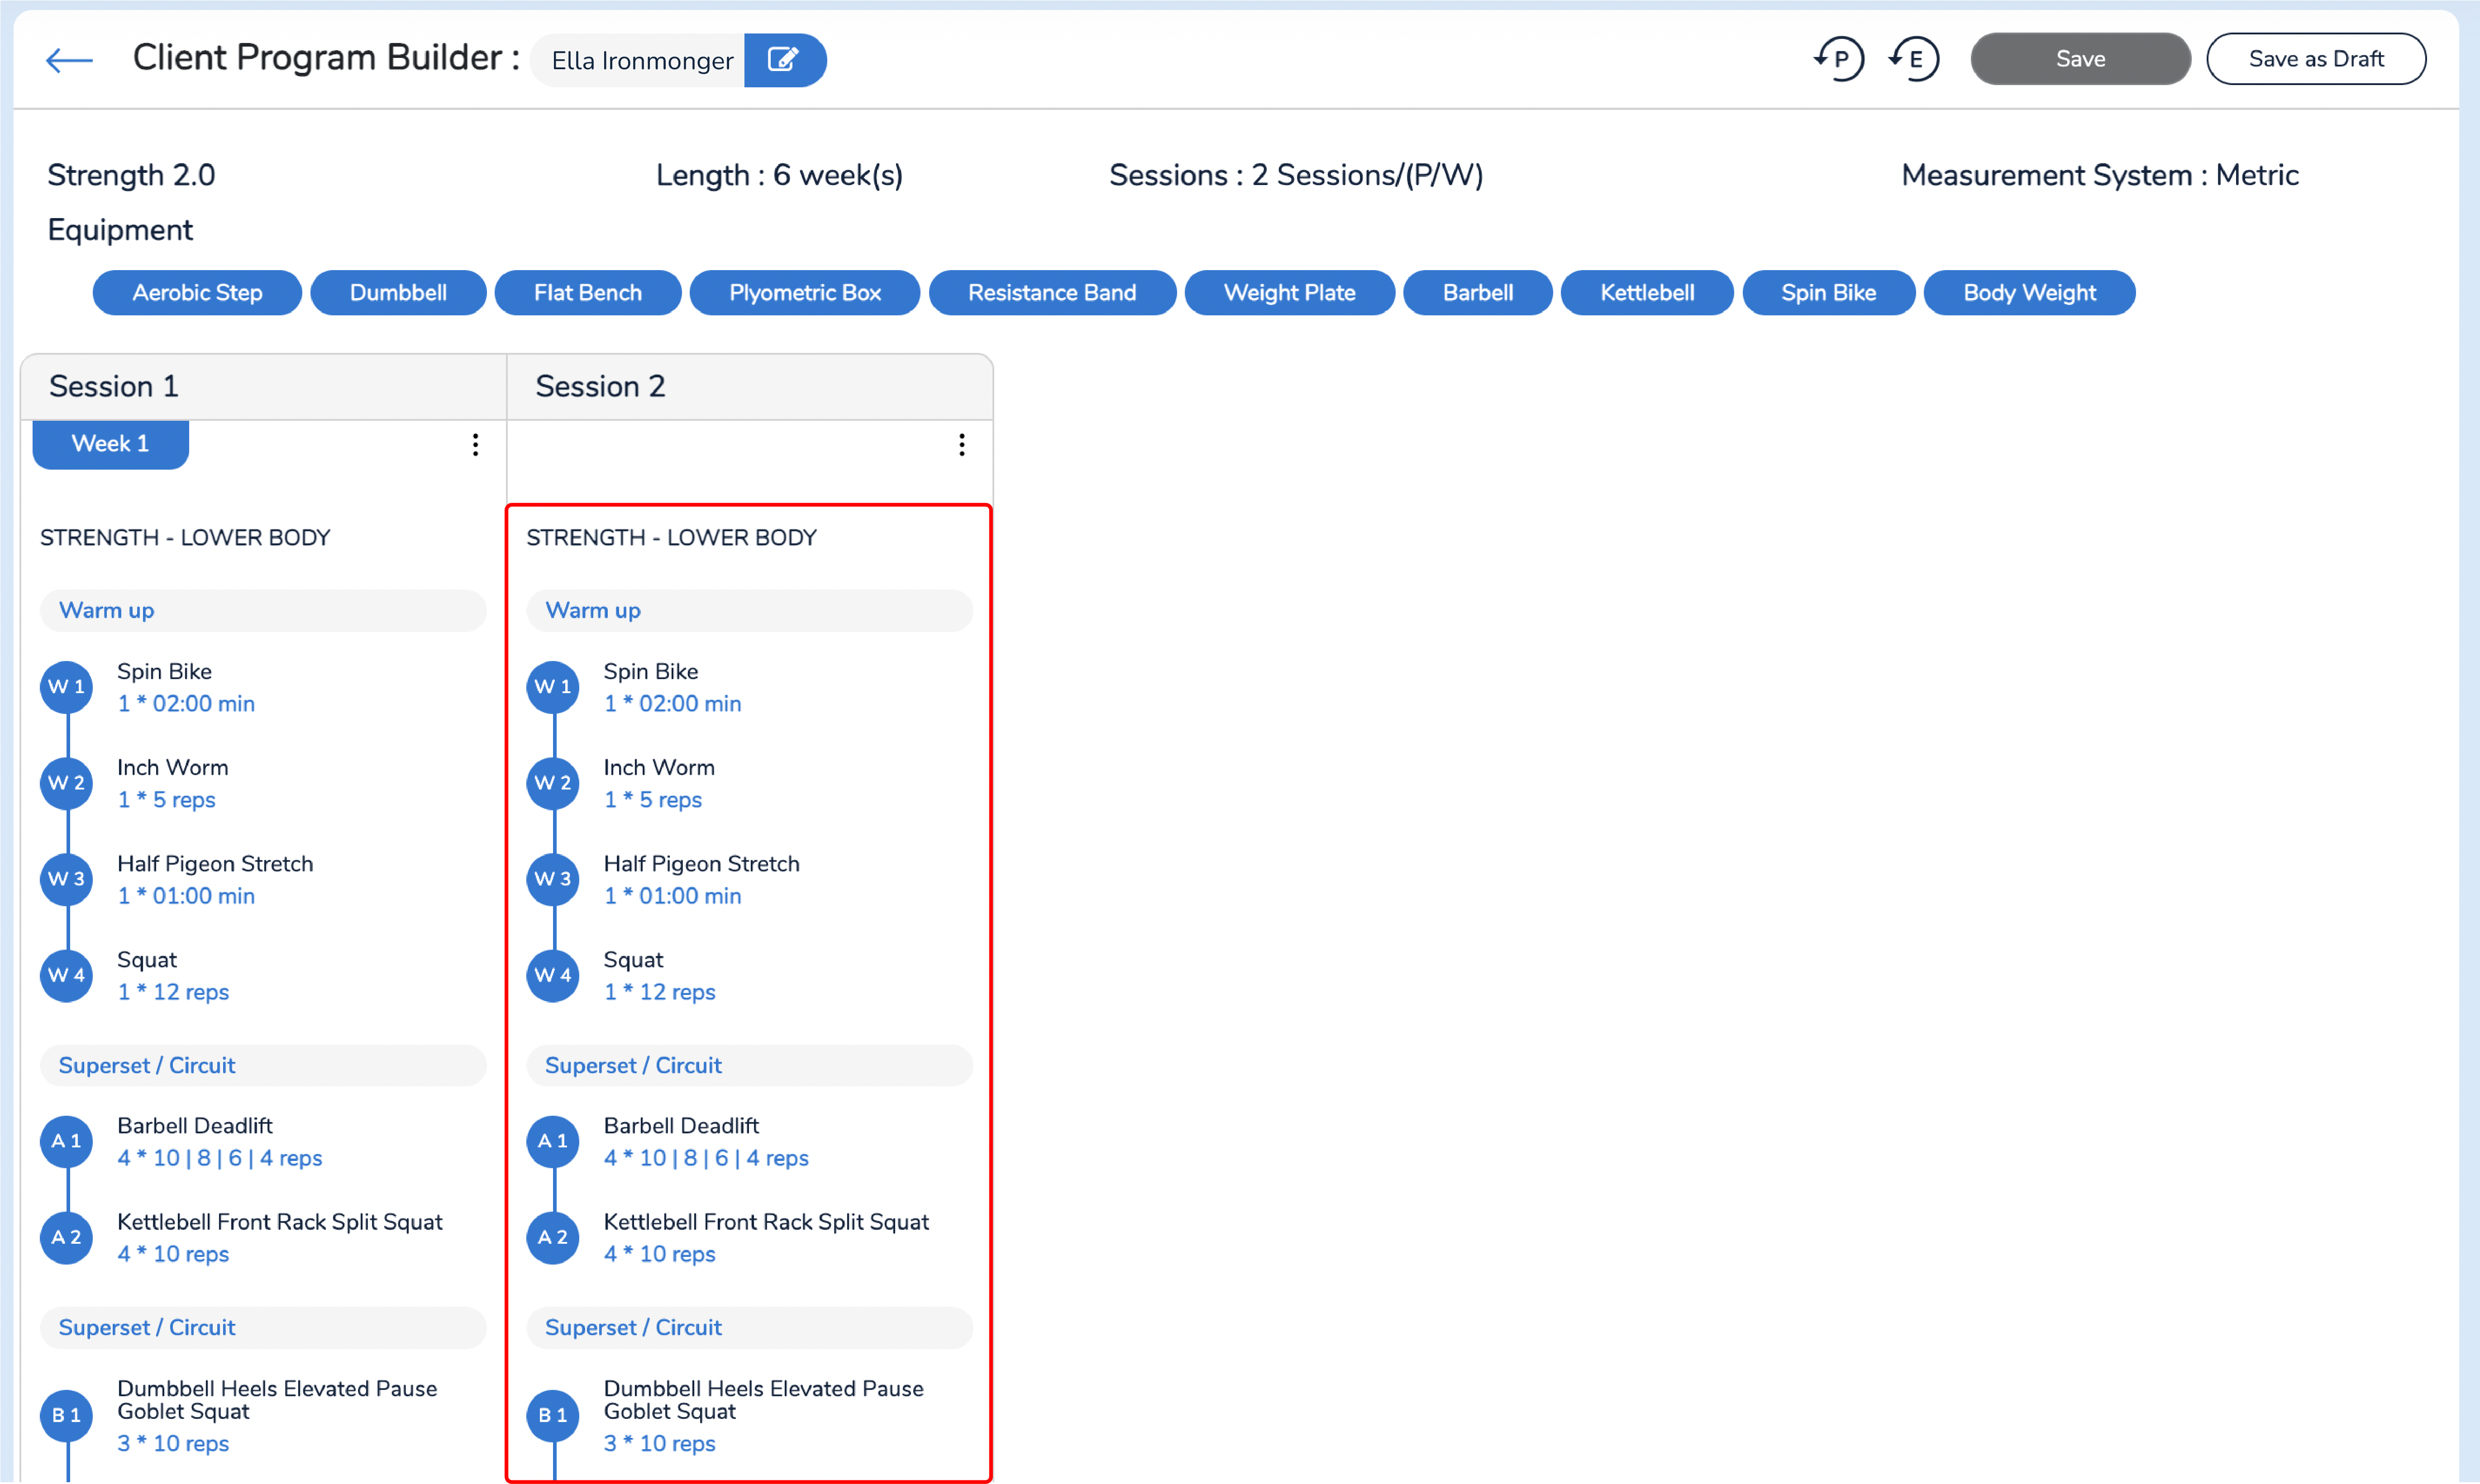Open Session 2 Superset / Circuit above Goblet Squat
Viewport: 2480px width, 1484px height.
[x=749, y=1328]
